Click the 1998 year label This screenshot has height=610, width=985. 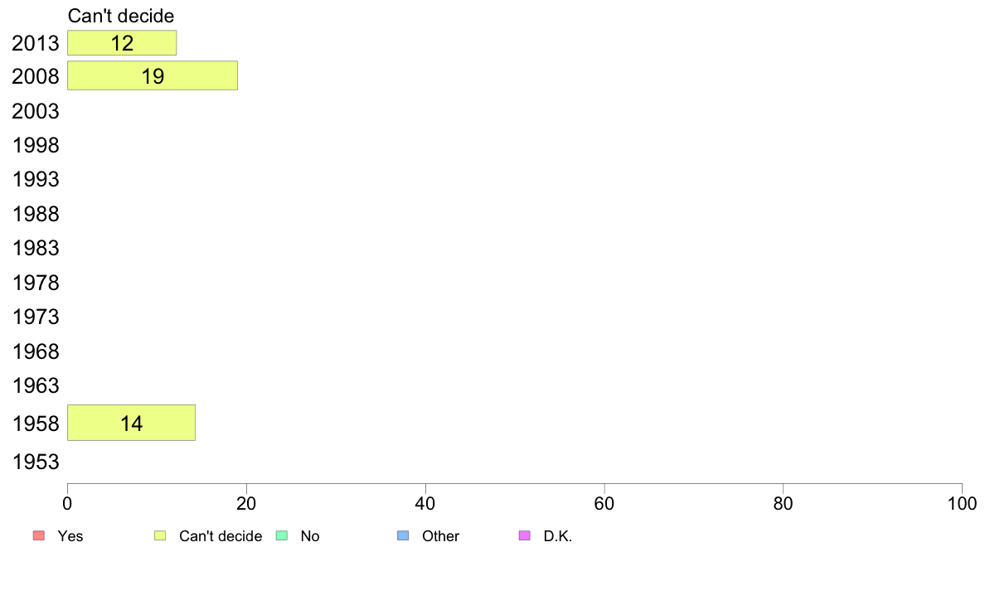tap(36, 145)
